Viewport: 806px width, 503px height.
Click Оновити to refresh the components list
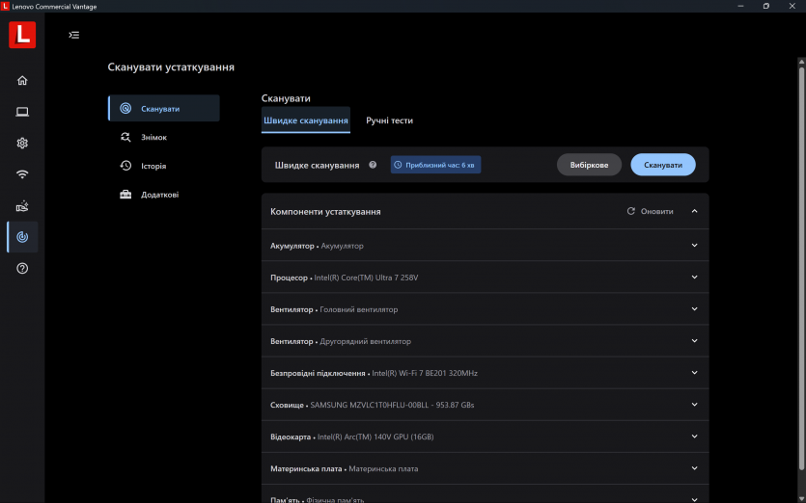click(651, 211)
